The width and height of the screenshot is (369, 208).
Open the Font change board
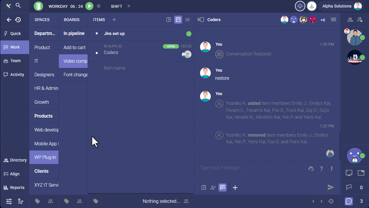click(75, 75)
